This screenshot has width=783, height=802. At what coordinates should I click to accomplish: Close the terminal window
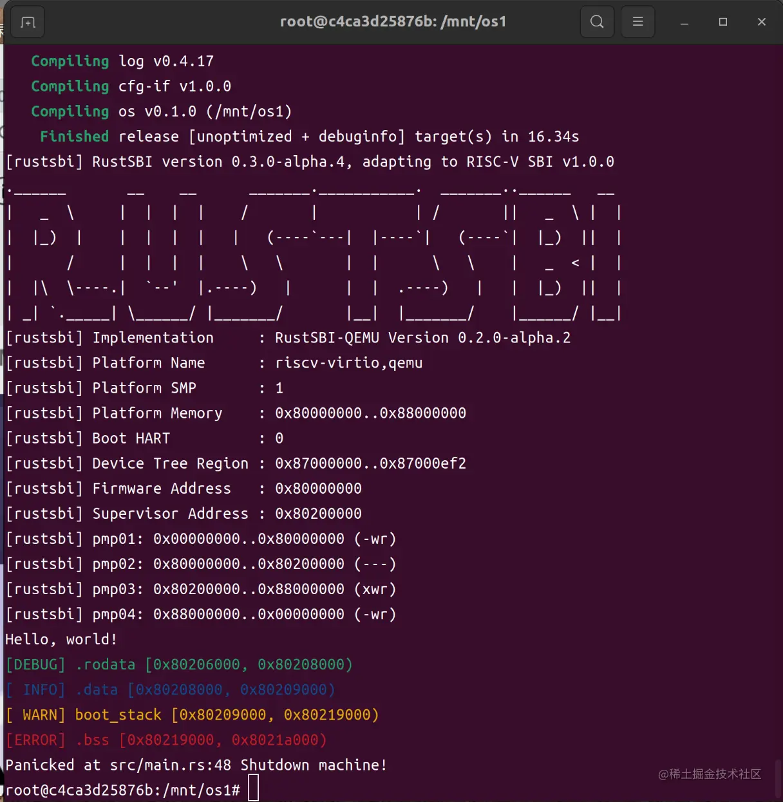point(762,23)
